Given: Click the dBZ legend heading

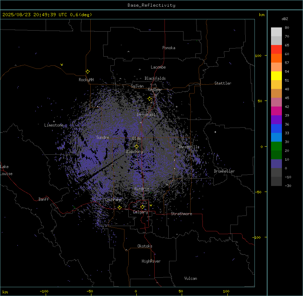Looking at the screenshot, I should [x=285, y=19].
